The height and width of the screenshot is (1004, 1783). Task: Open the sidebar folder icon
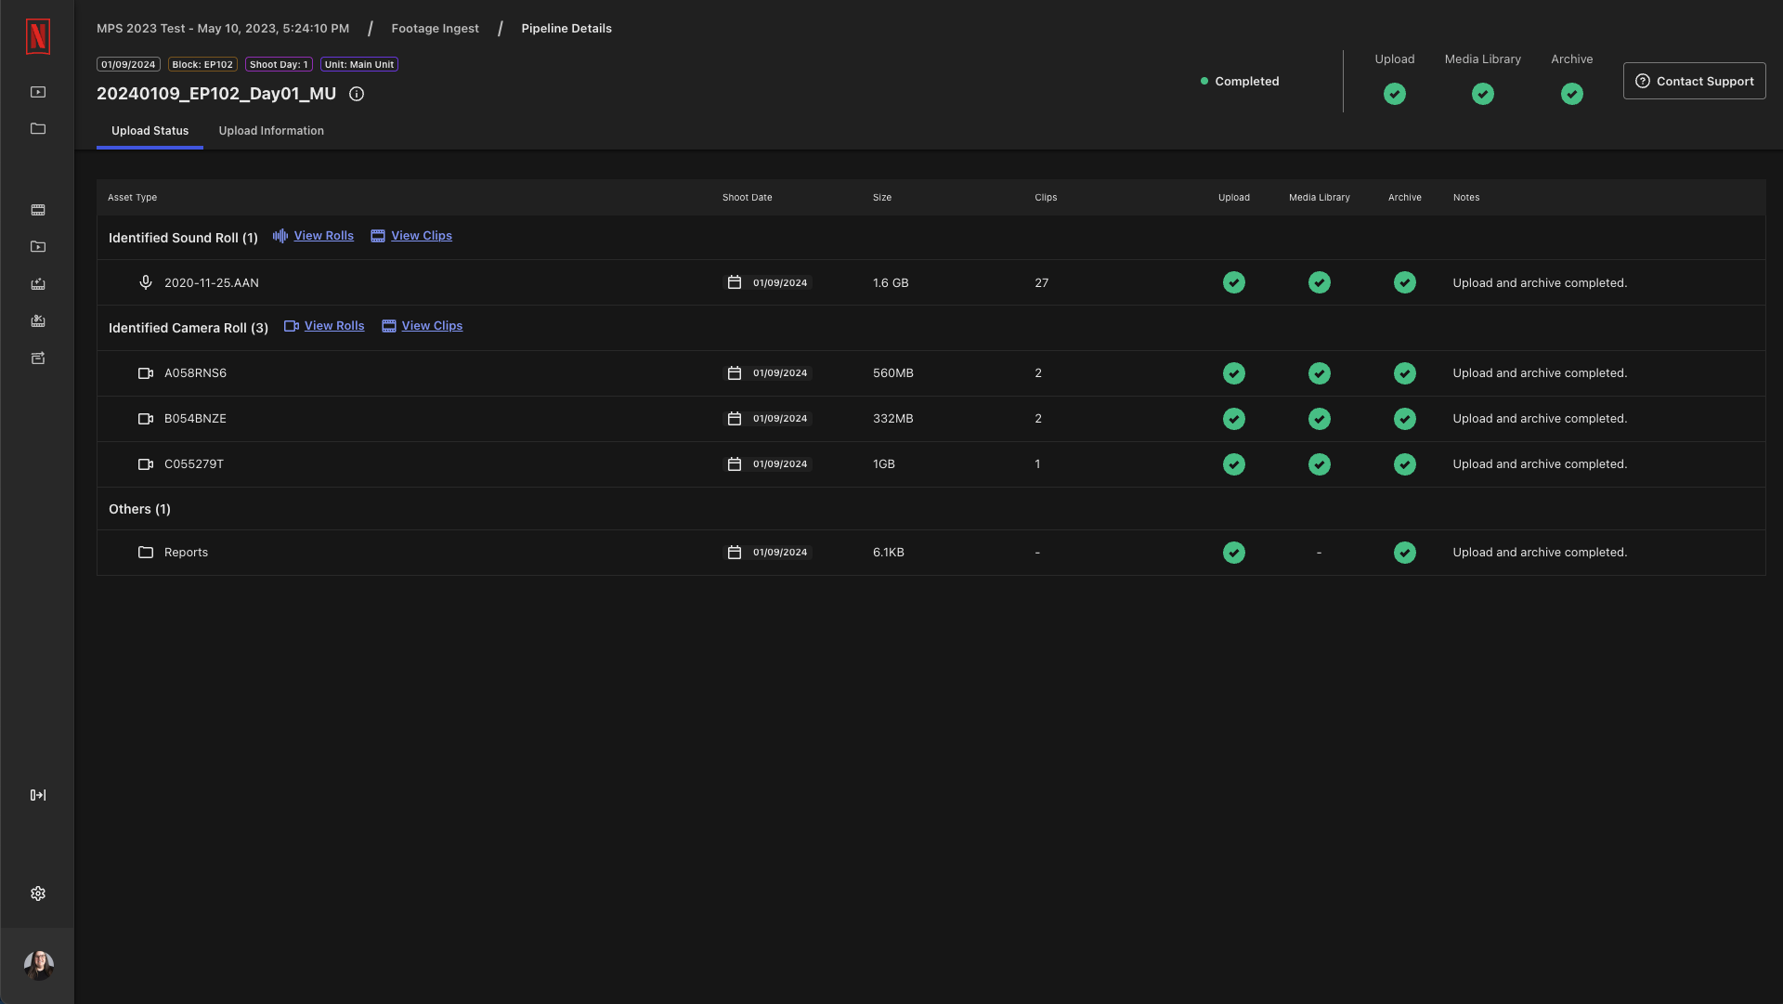pyautogui.click(x=38, y=128)
